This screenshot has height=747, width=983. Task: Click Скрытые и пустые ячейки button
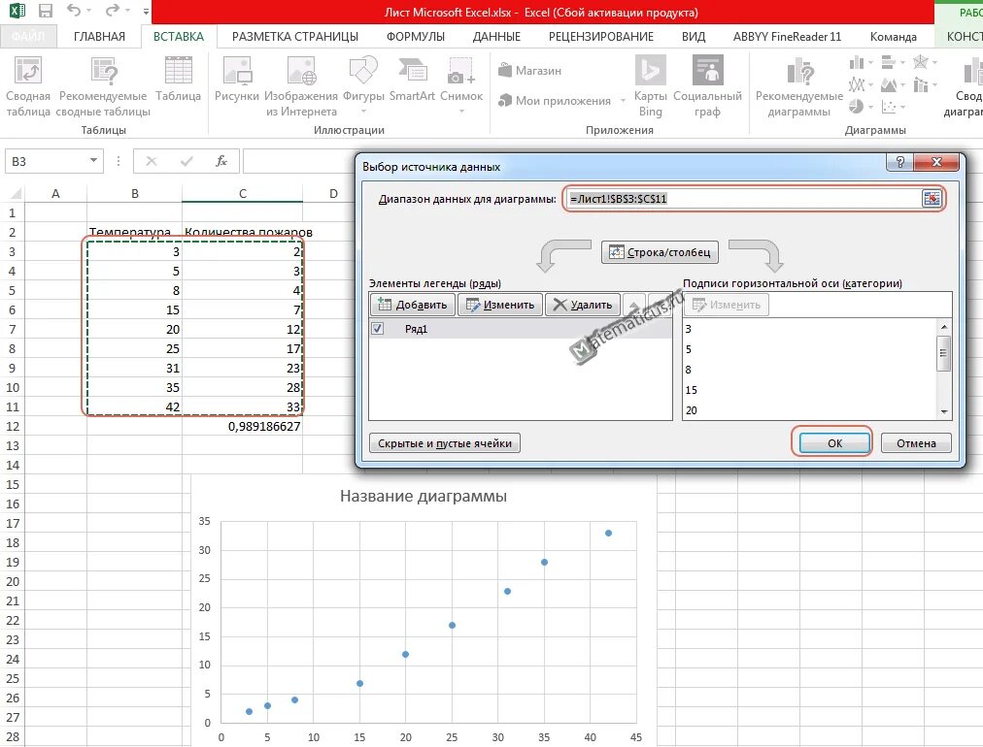point(445,442)
